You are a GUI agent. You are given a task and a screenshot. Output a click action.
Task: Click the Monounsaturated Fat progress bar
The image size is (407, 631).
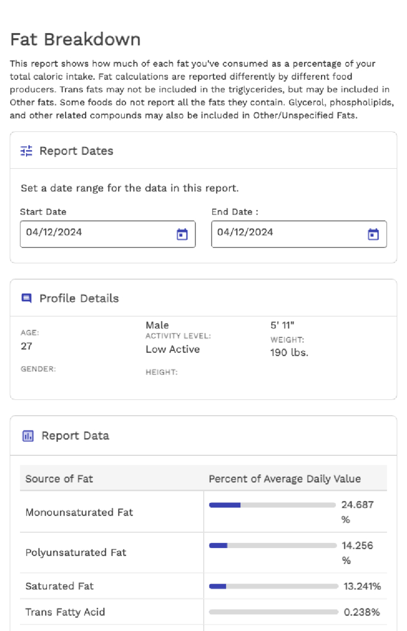272,505
